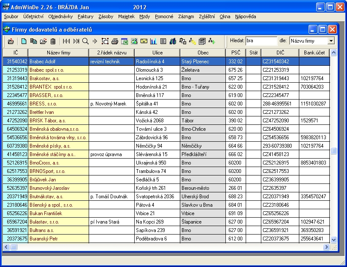
Task: Open the Okna menu
Action: coord(225,16)
